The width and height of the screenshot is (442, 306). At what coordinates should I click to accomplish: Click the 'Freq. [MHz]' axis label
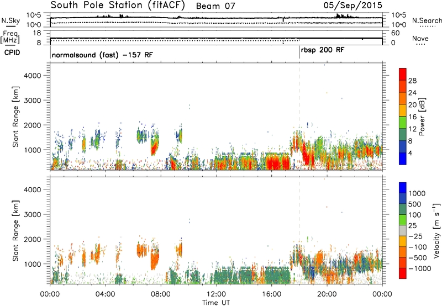tap(10, 38)
